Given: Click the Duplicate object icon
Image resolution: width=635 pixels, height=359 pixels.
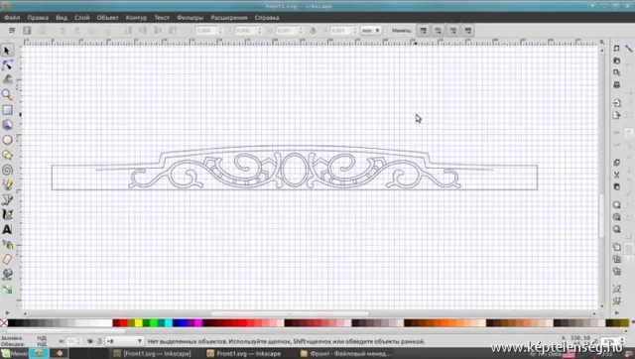Looking at the screenshot, I should click(616, 247).
